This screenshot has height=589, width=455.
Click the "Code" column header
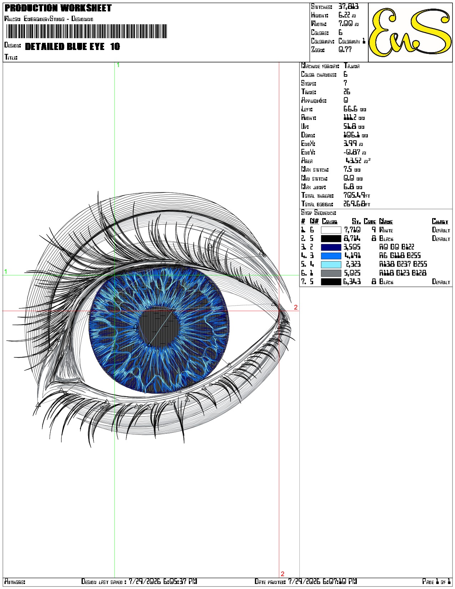[x=370, y=221]
